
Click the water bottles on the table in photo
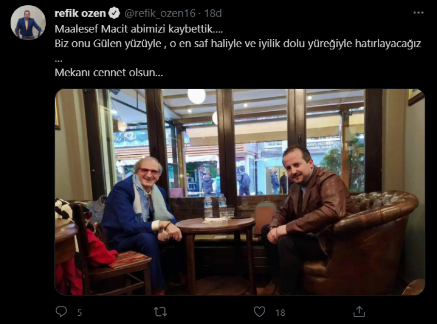click(x=215, y=206)
